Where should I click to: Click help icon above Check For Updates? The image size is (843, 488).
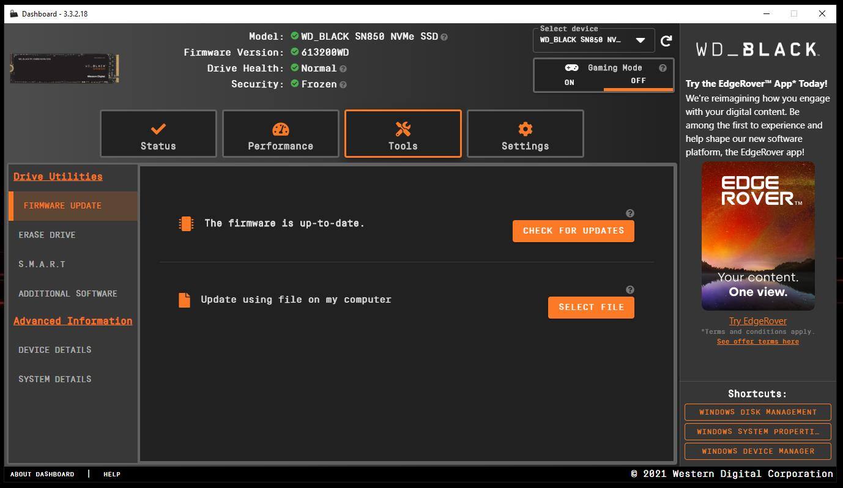coord(630,213)
